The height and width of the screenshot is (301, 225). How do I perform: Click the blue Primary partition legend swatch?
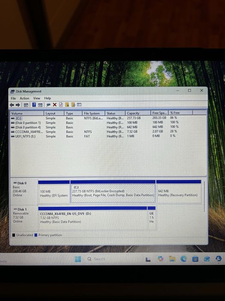tap(36, 235)
